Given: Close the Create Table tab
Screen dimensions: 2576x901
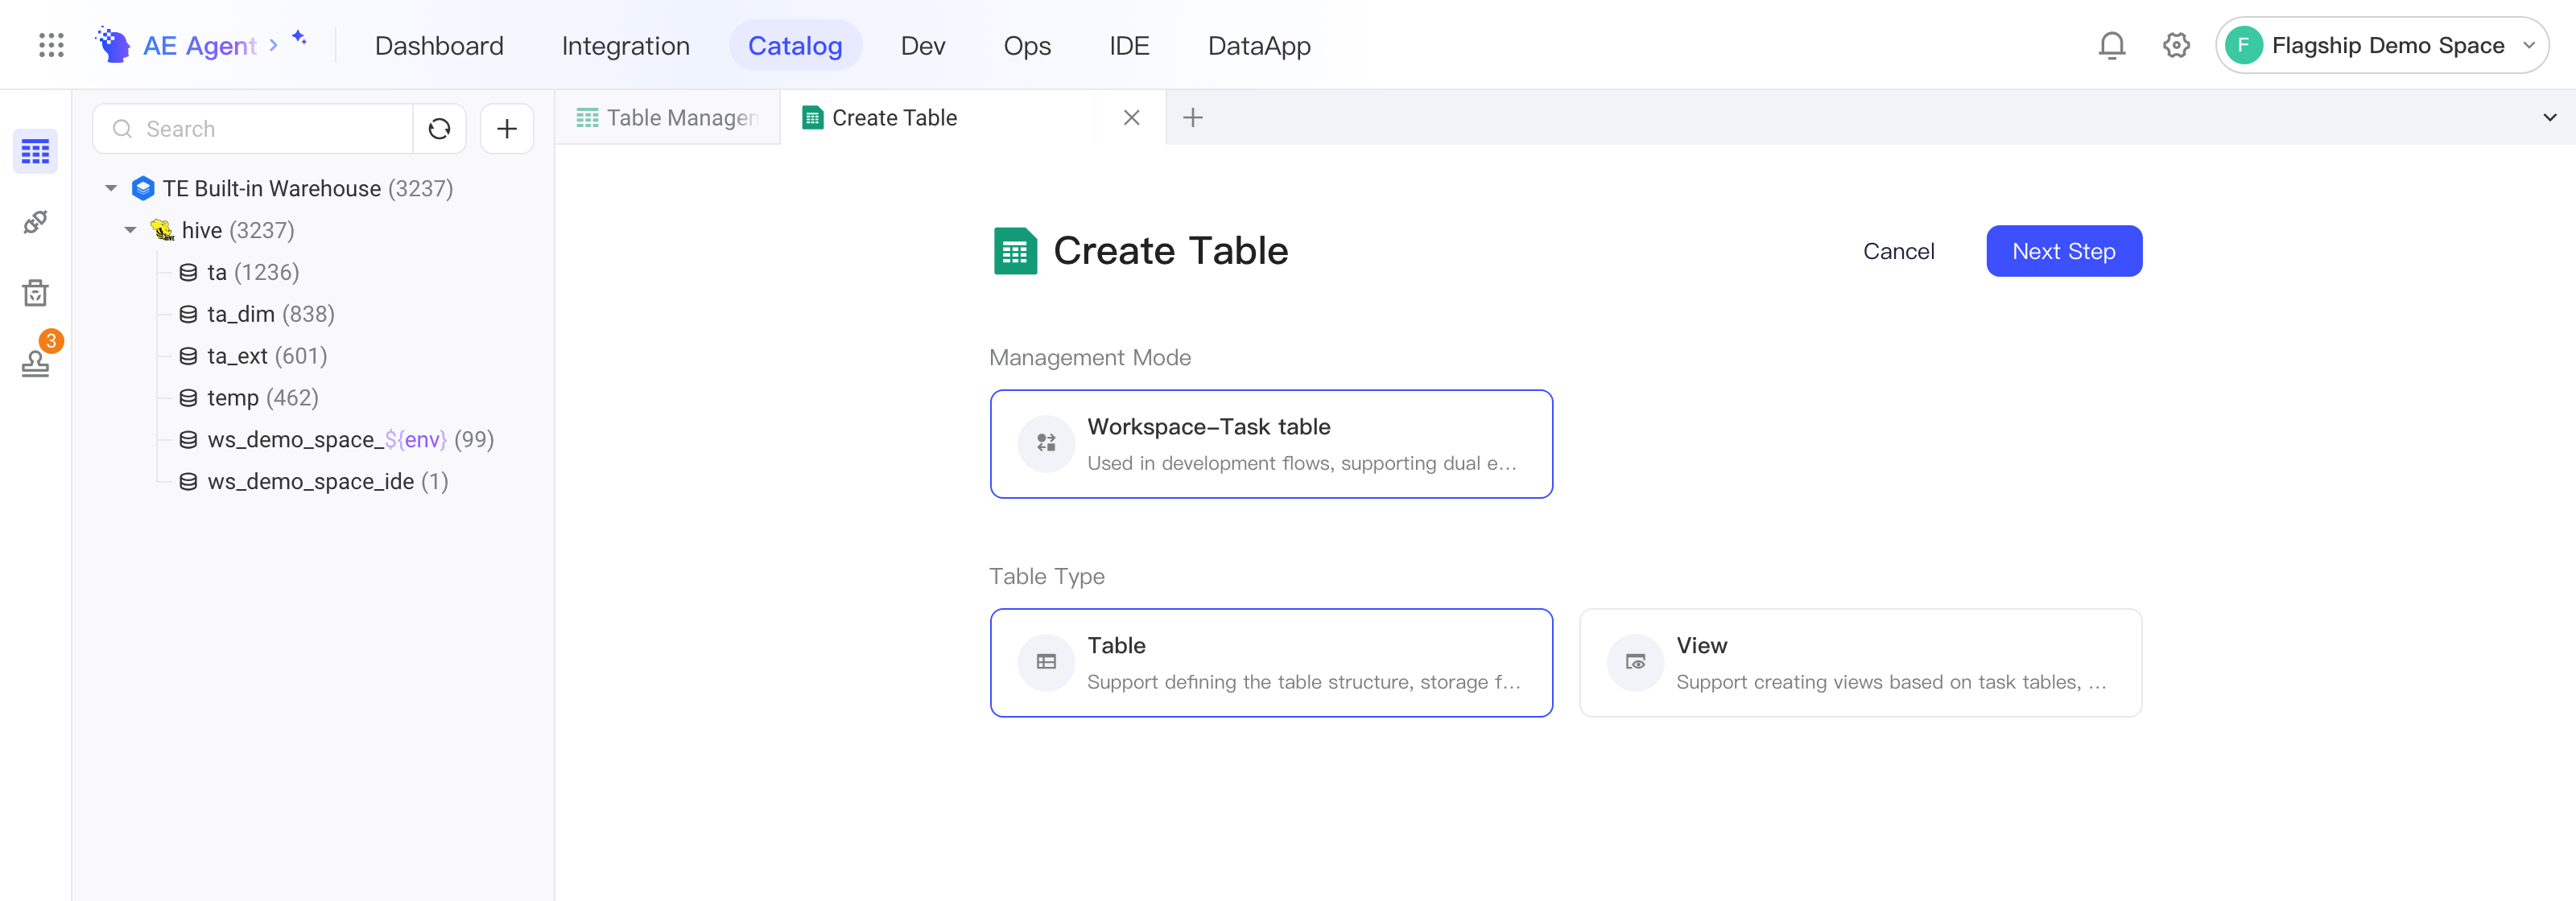Looking at the screenshot, I should (x=1131, y=118).
